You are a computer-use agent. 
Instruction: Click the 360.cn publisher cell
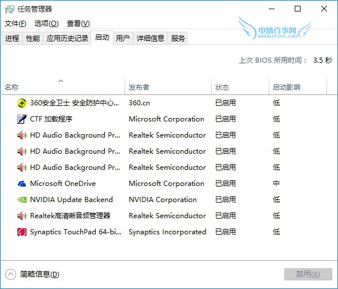(x=139, y=103)
